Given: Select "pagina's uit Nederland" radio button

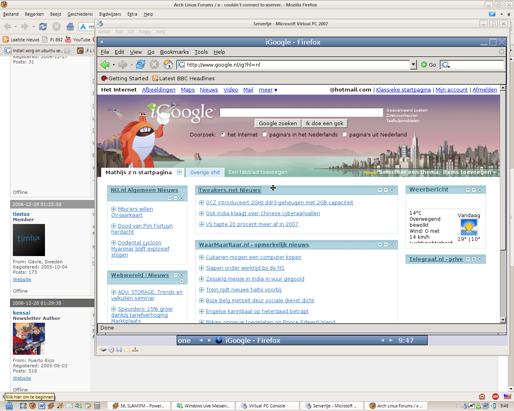Looking at the screenshot, I should coord(344,134).
